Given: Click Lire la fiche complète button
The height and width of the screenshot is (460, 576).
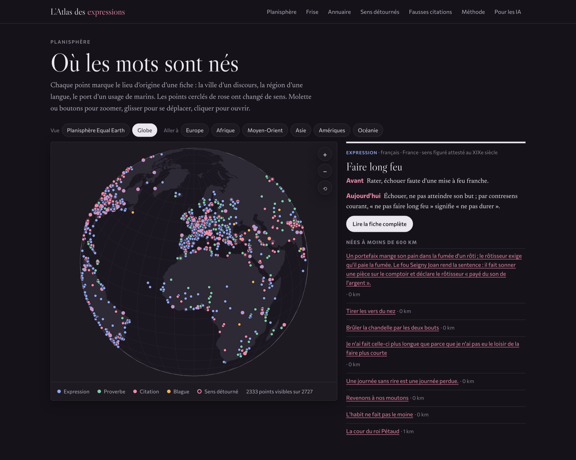Looking at the screenshot, I should click(x=380, y=224).
